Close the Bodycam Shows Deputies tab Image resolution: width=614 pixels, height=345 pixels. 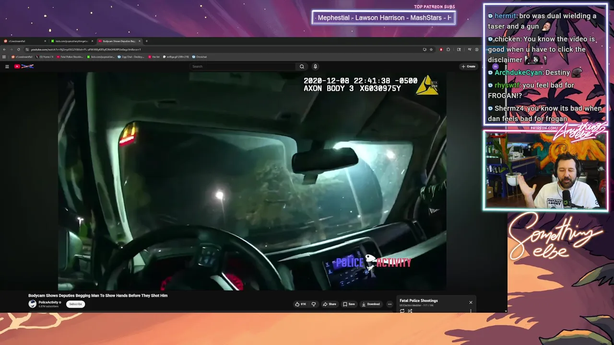(140, 41)
